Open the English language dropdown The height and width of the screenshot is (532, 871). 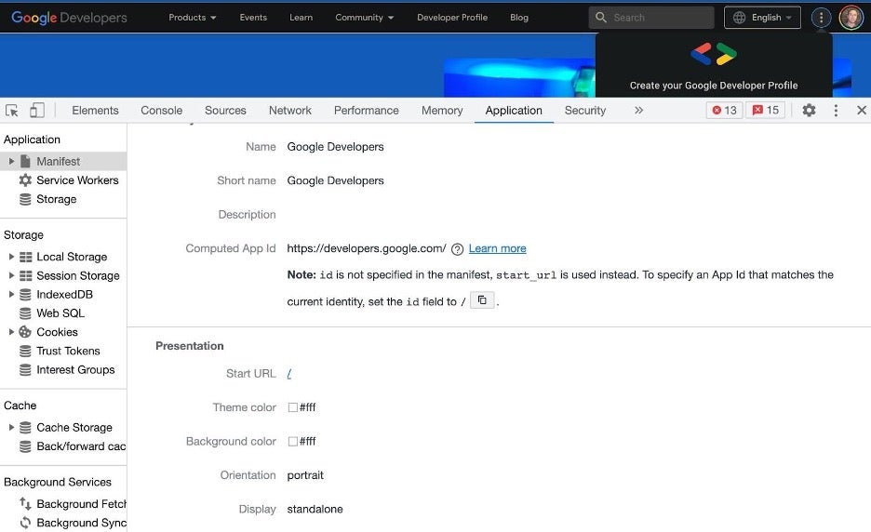pyautogui.click(x=762, y=18)
